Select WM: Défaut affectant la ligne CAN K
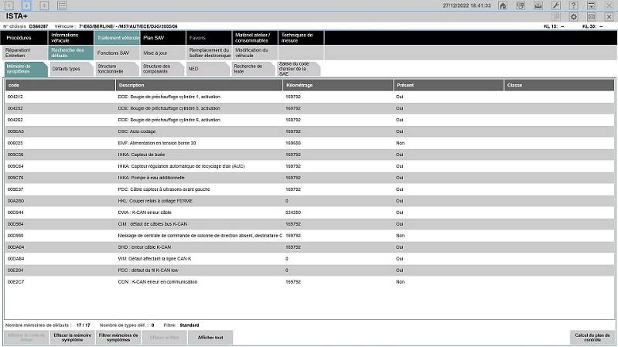618x347 pixels. tap(310, 259)
